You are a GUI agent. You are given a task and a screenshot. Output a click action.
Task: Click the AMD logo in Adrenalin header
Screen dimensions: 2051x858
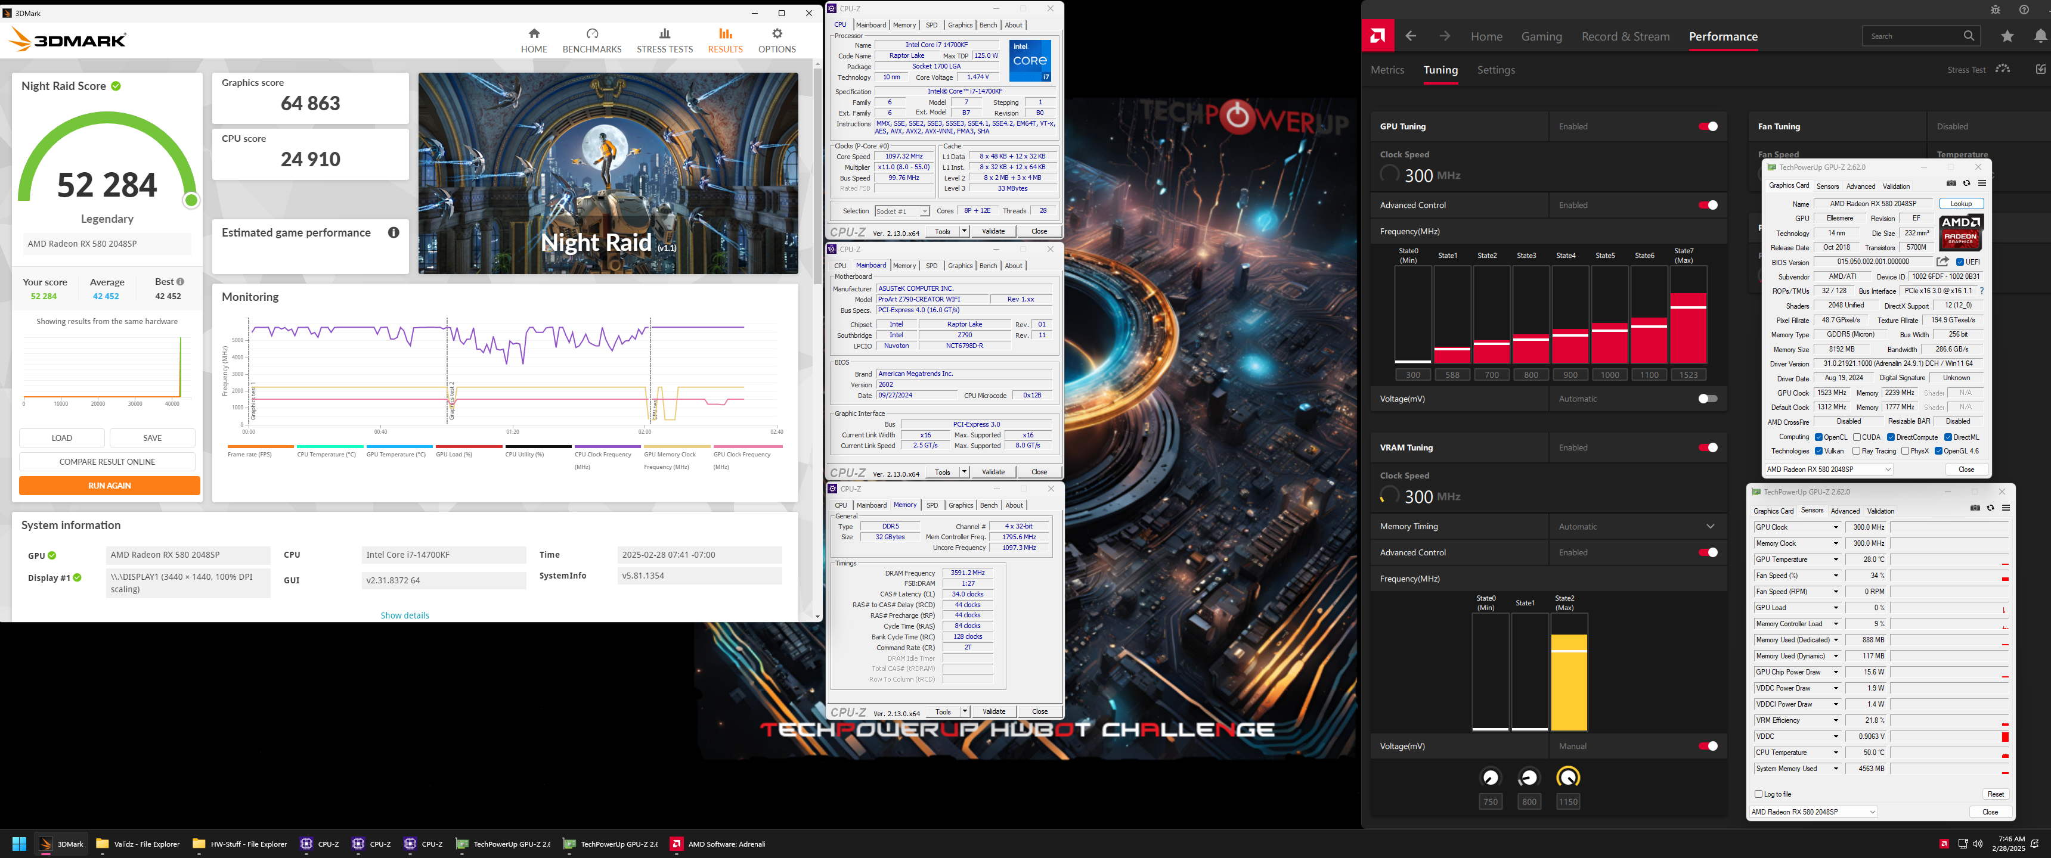pyautogui.click(x=1377, y=36)
